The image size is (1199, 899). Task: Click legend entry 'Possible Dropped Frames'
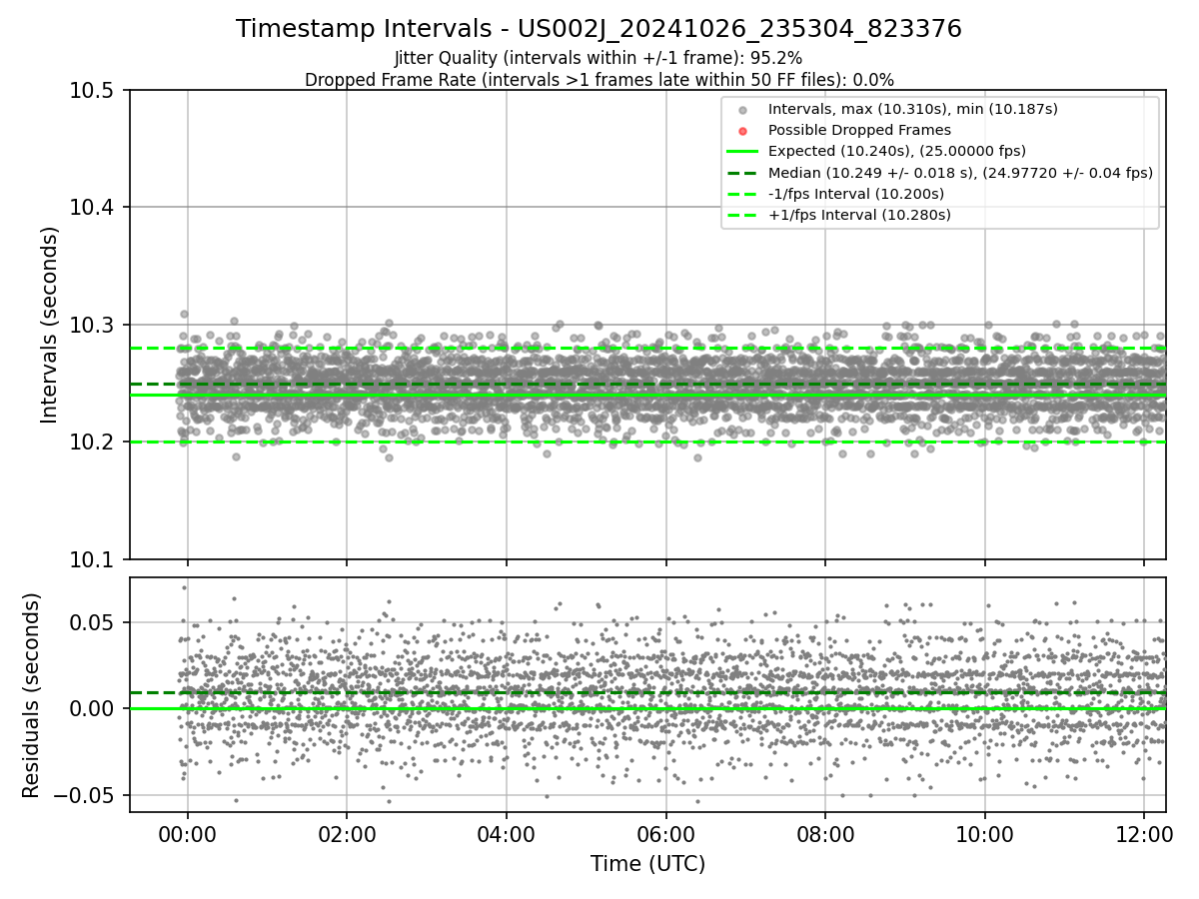pos(859,130)
